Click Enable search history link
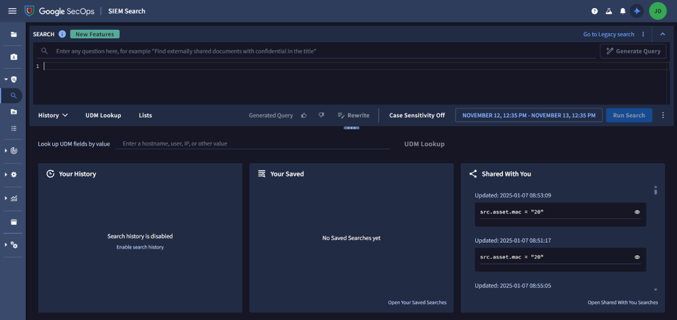The width and height of the screenshot is (677, 320). click(x=140, y=247)
